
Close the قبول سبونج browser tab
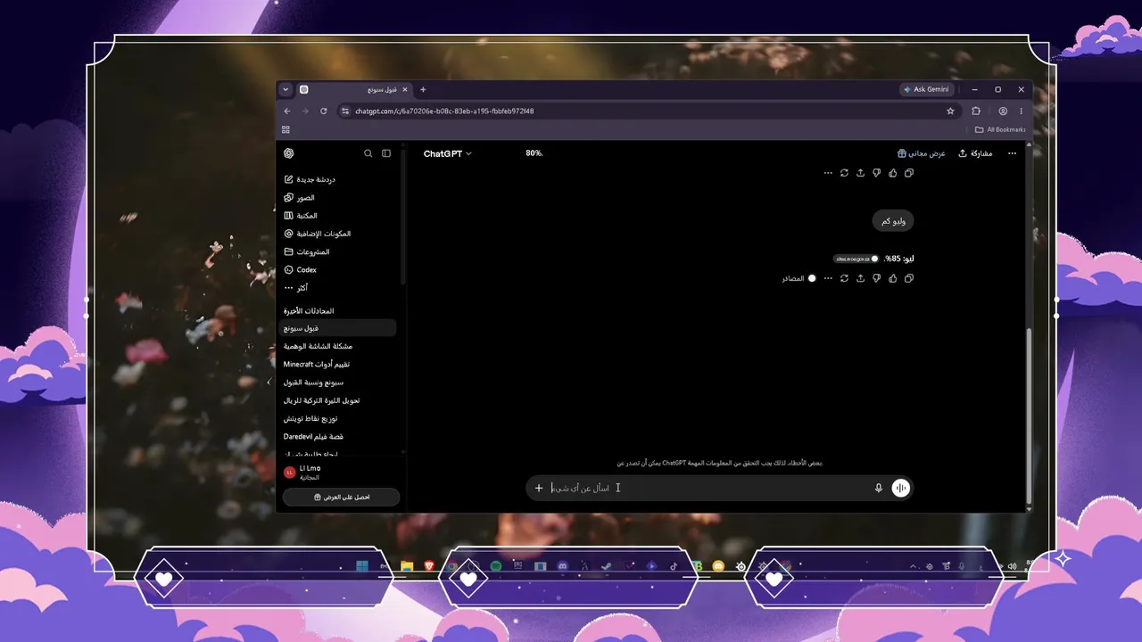pos(405,89)
